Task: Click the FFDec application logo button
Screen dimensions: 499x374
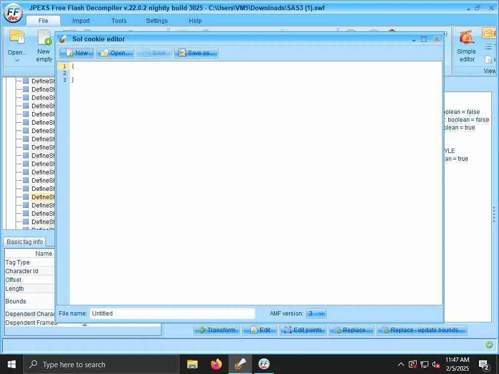Action: tap(13, 13)
